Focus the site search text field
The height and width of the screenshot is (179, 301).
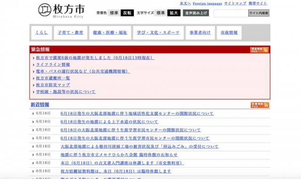point(231,13)
